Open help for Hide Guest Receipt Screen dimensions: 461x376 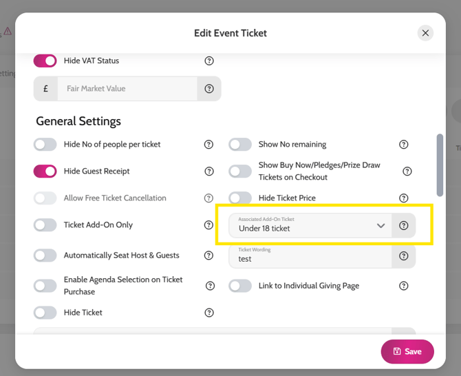point(209,171)
